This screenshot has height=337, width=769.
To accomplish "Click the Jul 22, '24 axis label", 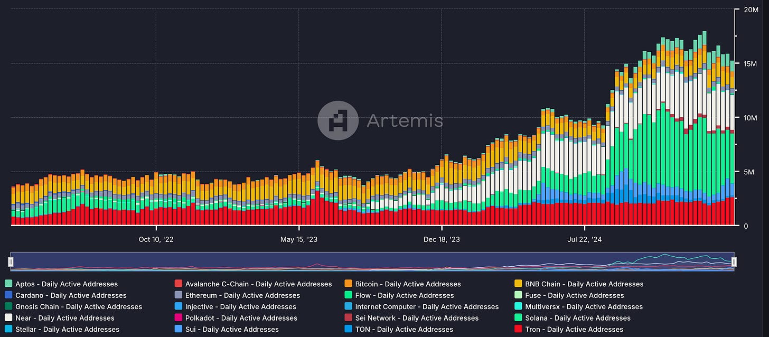I will click(585, 239).
